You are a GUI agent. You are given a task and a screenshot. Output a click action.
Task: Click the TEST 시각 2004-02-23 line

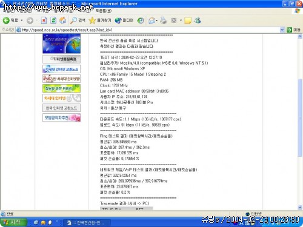tap(131, 58)
